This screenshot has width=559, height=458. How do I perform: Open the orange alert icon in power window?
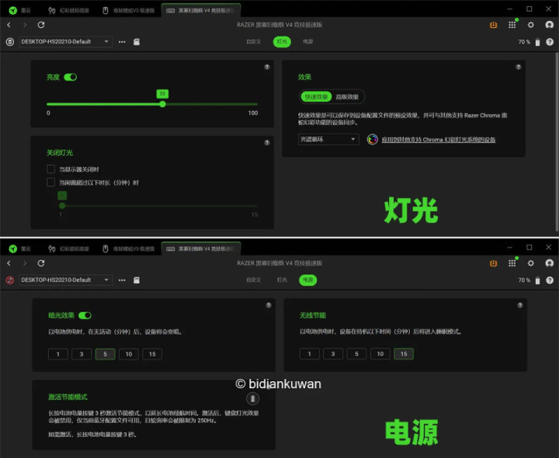[x=494, y=263]
